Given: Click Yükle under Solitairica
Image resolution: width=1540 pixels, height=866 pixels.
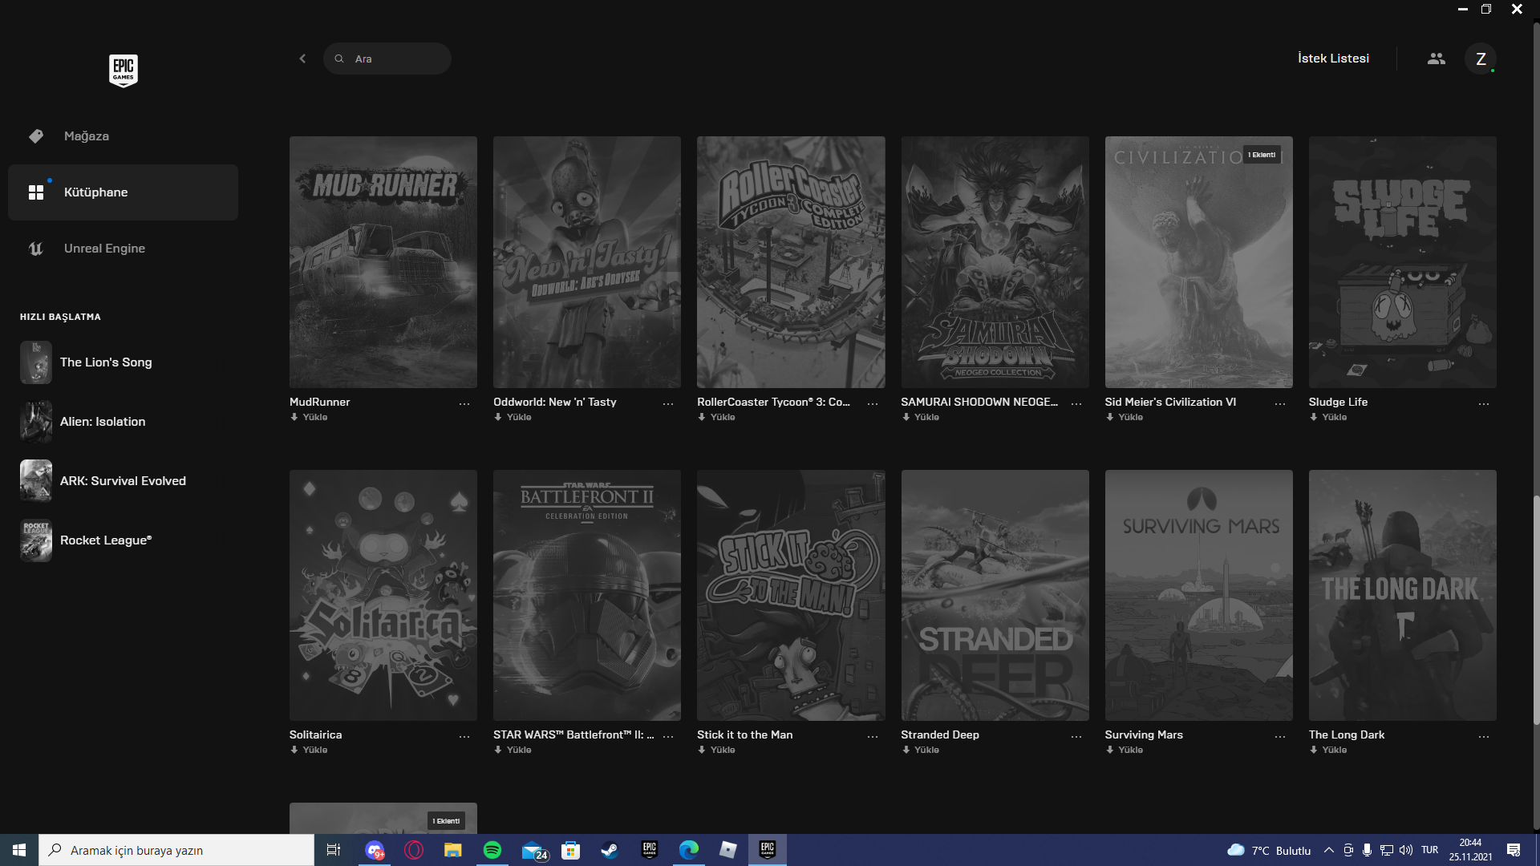Looking at the screenshot, I should tap(310, 750).
